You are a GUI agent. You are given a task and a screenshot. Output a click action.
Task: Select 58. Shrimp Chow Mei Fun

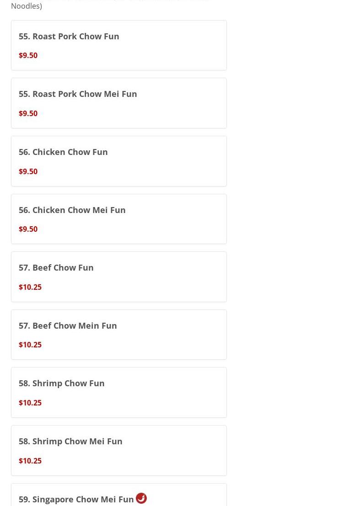pyautogui.click(x=70, y=441)
